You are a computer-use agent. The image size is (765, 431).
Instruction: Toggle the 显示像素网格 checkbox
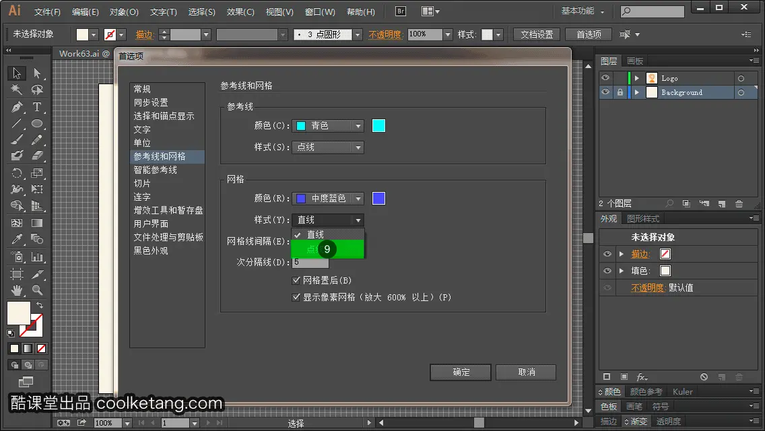(296, 297)
